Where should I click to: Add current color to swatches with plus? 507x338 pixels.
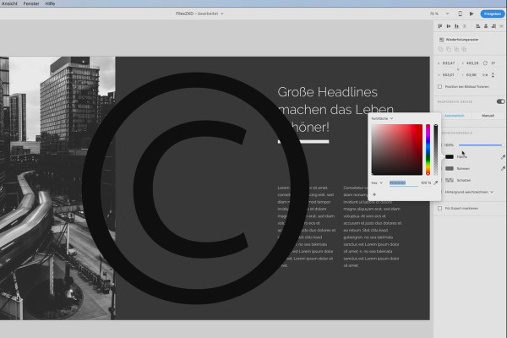[x=374, y=194]
